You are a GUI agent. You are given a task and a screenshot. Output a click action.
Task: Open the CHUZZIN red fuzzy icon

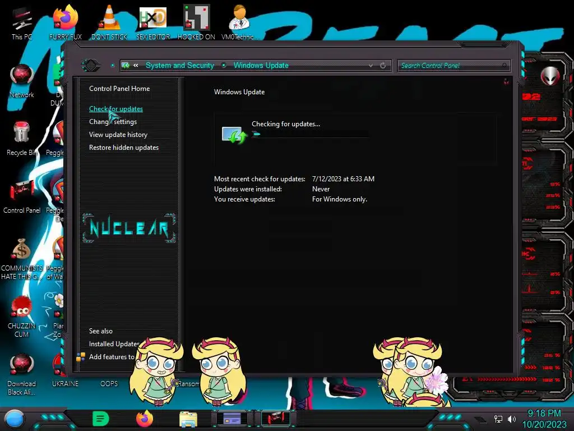tap(22, 317)
